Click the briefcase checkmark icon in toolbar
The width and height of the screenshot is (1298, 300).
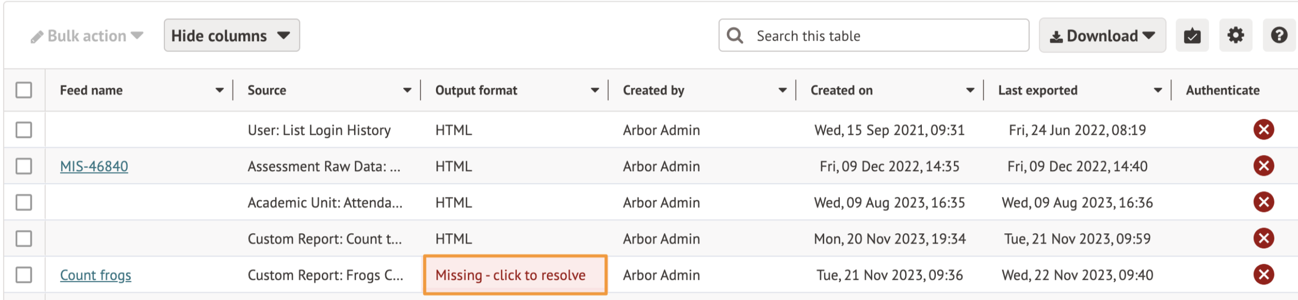[1192, 35]
